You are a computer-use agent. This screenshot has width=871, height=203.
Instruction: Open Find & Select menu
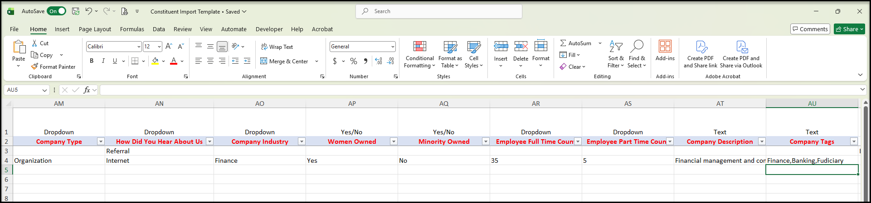point(637,54)
